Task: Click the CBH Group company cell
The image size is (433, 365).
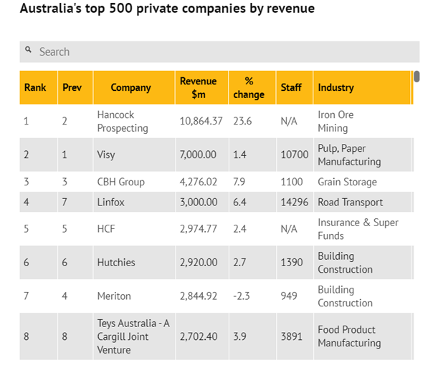Action: click(134, 182)
